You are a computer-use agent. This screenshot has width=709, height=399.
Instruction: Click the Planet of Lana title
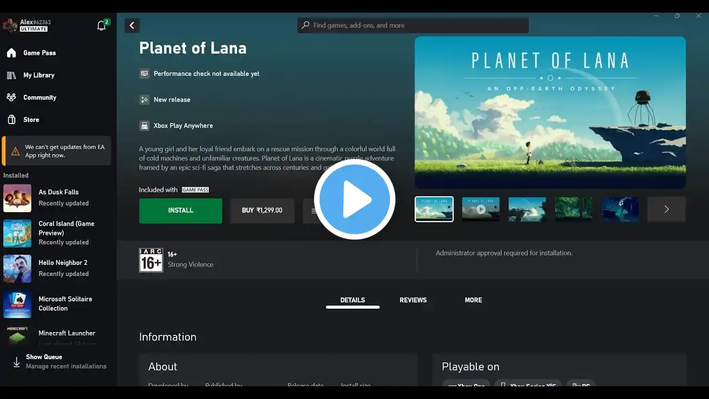pyautogui.click(x=193, y=48)
